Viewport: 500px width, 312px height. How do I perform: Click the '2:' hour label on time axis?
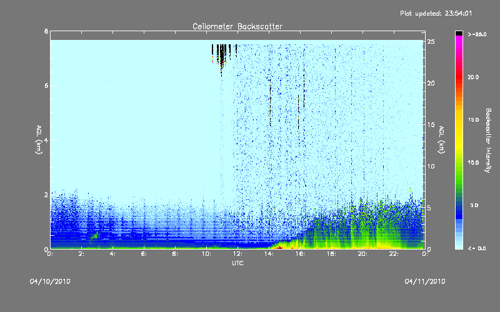point(82,254)
